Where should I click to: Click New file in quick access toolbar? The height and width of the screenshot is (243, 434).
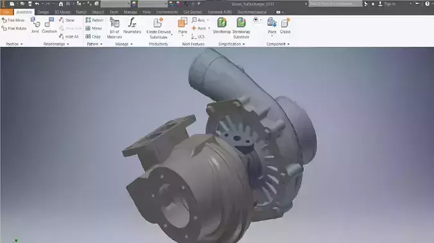point(12,4)
